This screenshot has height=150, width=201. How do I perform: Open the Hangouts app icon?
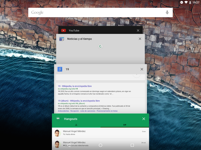58,119
